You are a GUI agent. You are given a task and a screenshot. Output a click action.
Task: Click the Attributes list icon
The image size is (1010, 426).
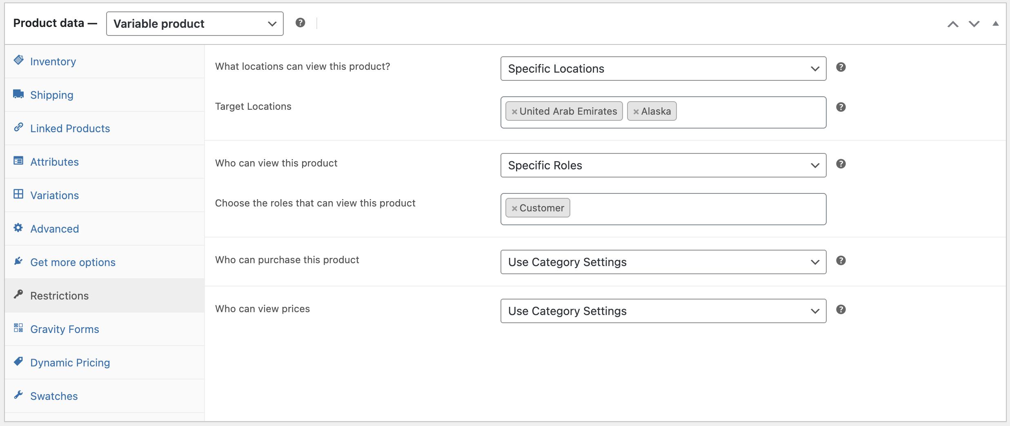[18, 160]
